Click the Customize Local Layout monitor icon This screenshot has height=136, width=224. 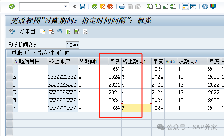(x=213, y=6)
